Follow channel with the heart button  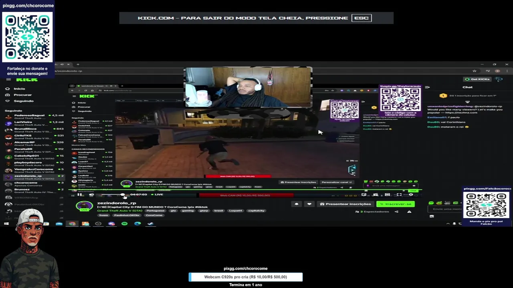click(309, 204)
